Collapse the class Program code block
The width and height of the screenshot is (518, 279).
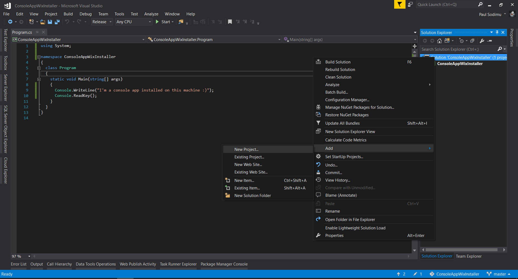click(39, 68)
